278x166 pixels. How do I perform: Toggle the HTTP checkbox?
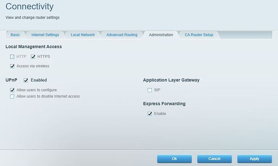tap(12, 57)
